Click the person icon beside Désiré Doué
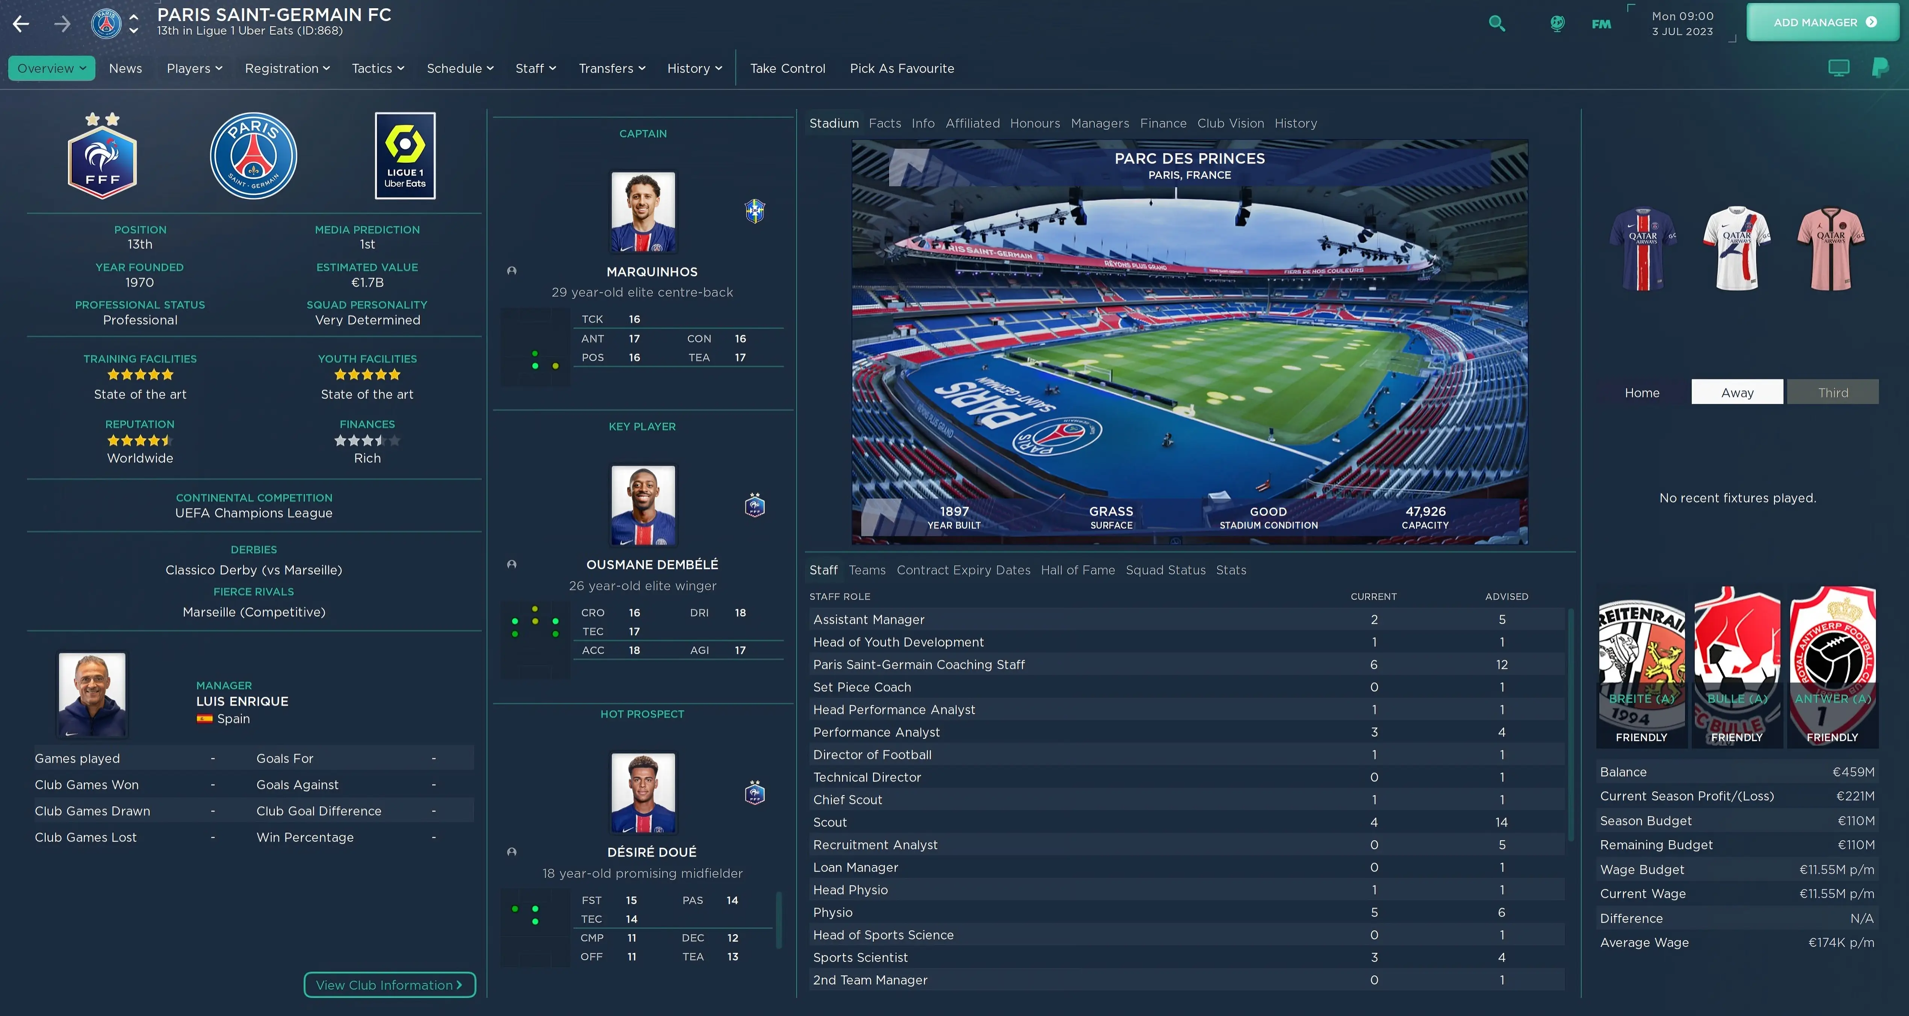The width and height of the screenshot is (1909, 1016). [x=511, y=851]
